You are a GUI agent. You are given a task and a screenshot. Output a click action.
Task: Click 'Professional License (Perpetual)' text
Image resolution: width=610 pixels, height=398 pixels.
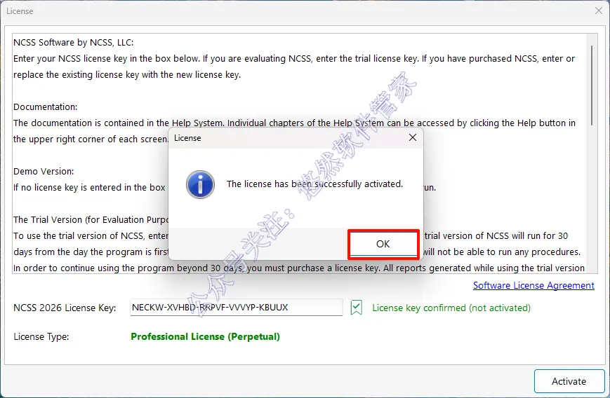205,336
